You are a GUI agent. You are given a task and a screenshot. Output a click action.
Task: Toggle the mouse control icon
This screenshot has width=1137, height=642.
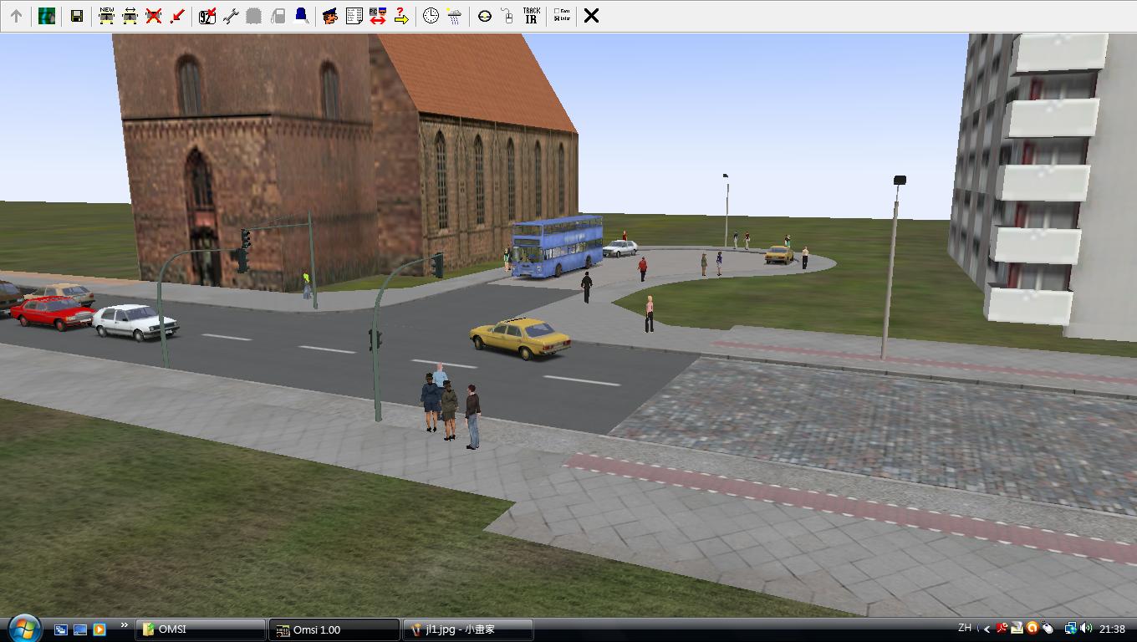pyautogui.click(x=507, y=16)
